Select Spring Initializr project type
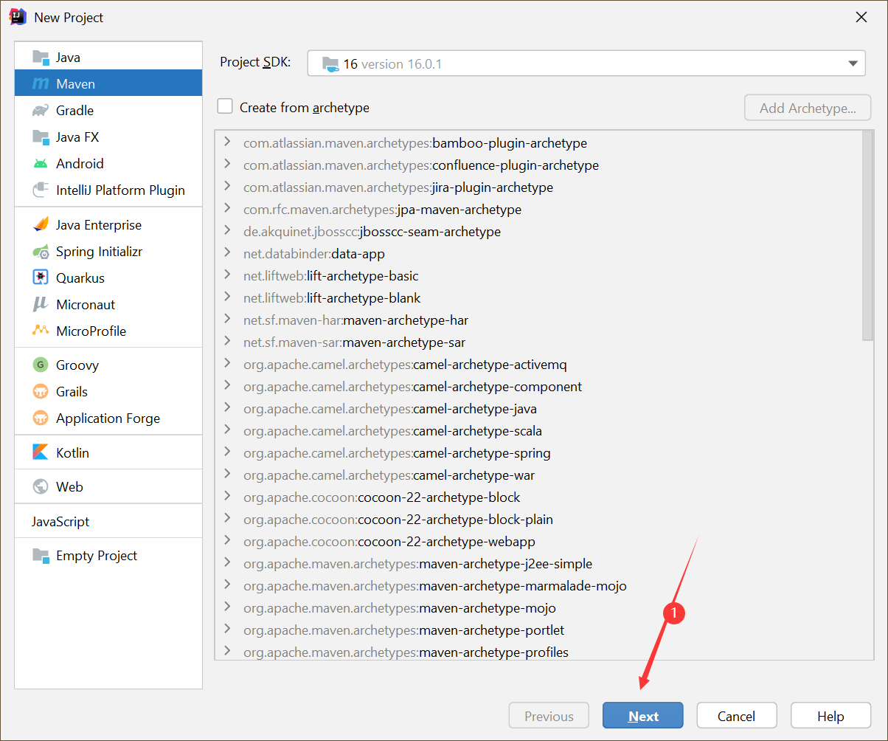The image size is (888, 741). click(x=108, y=252)
